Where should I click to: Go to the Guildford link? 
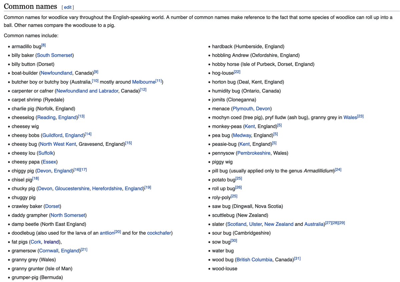52,135
